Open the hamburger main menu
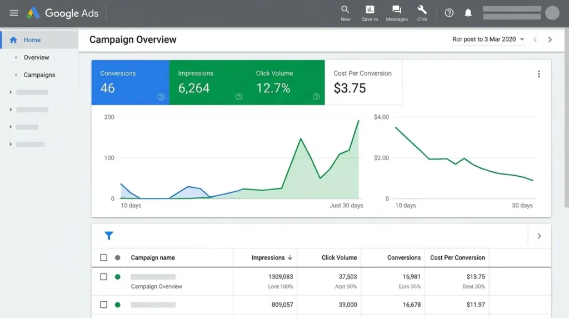 (x=14, y=13)
